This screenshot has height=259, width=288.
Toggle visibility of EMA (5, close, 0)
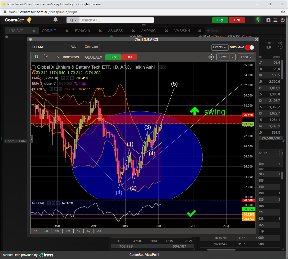click(x=61, y=84)
